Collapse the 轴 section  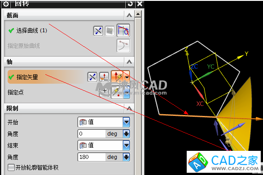(129, 62)
